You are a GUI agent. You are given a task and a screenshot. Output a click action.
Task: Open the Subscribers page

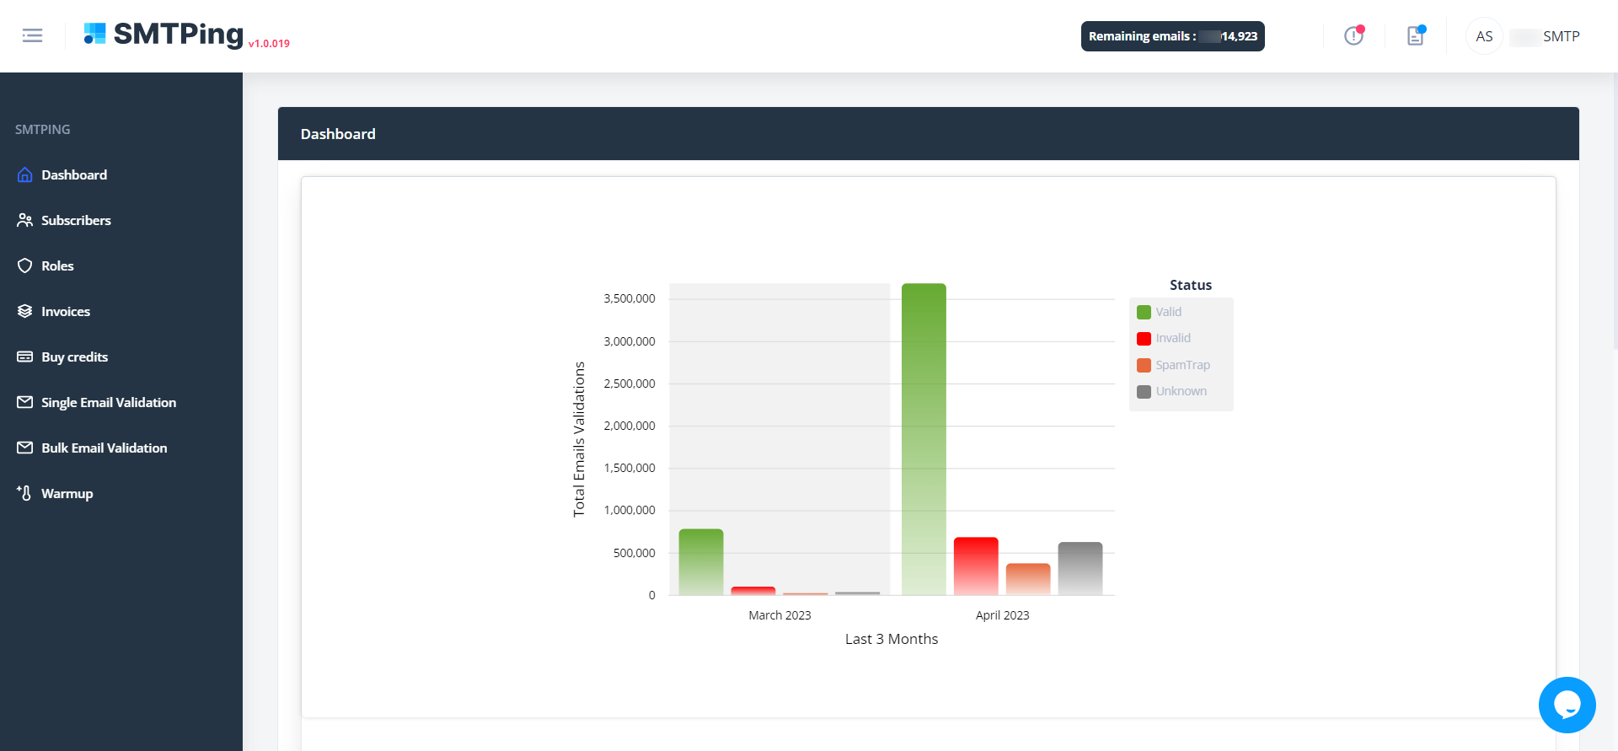coord(76,220)
